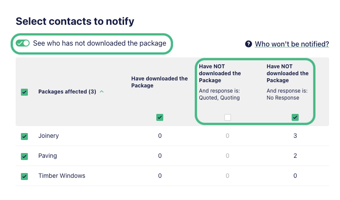340x200 pixels.
Task: Uncheck the Joinery package checkbox
Action: 24,137
